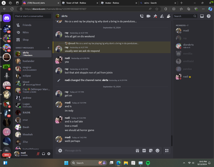Unmute the microphone in user panel
The image size is (214, 167).
coord(38,154)
